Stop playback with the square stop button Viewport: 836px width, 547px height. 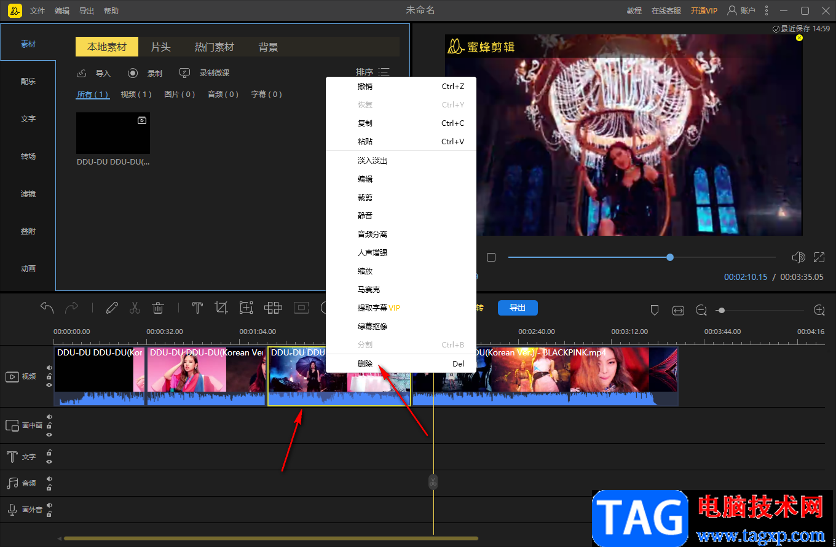tap(491, 257)
